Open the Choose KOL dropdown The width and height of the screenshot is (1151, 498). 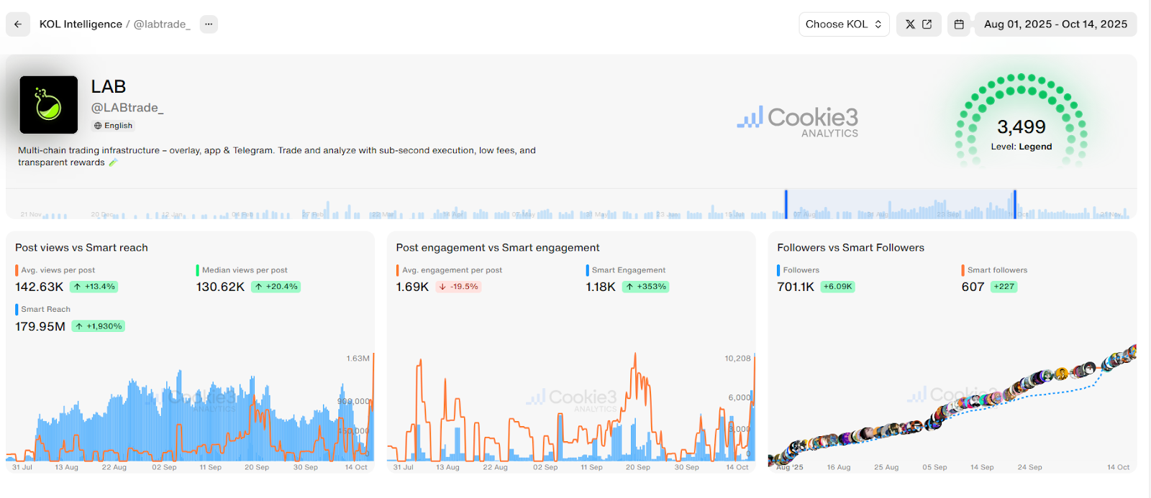tap(844, 24)
